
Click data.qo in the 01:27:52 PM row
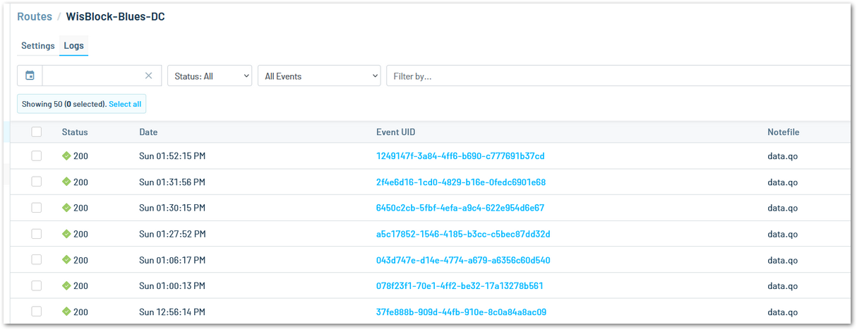783,234
